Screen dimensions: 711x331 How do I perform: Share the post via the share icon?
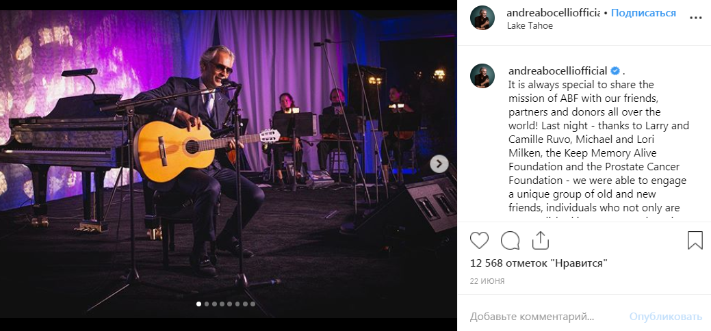pyautogui.click(x=540, y=240)
